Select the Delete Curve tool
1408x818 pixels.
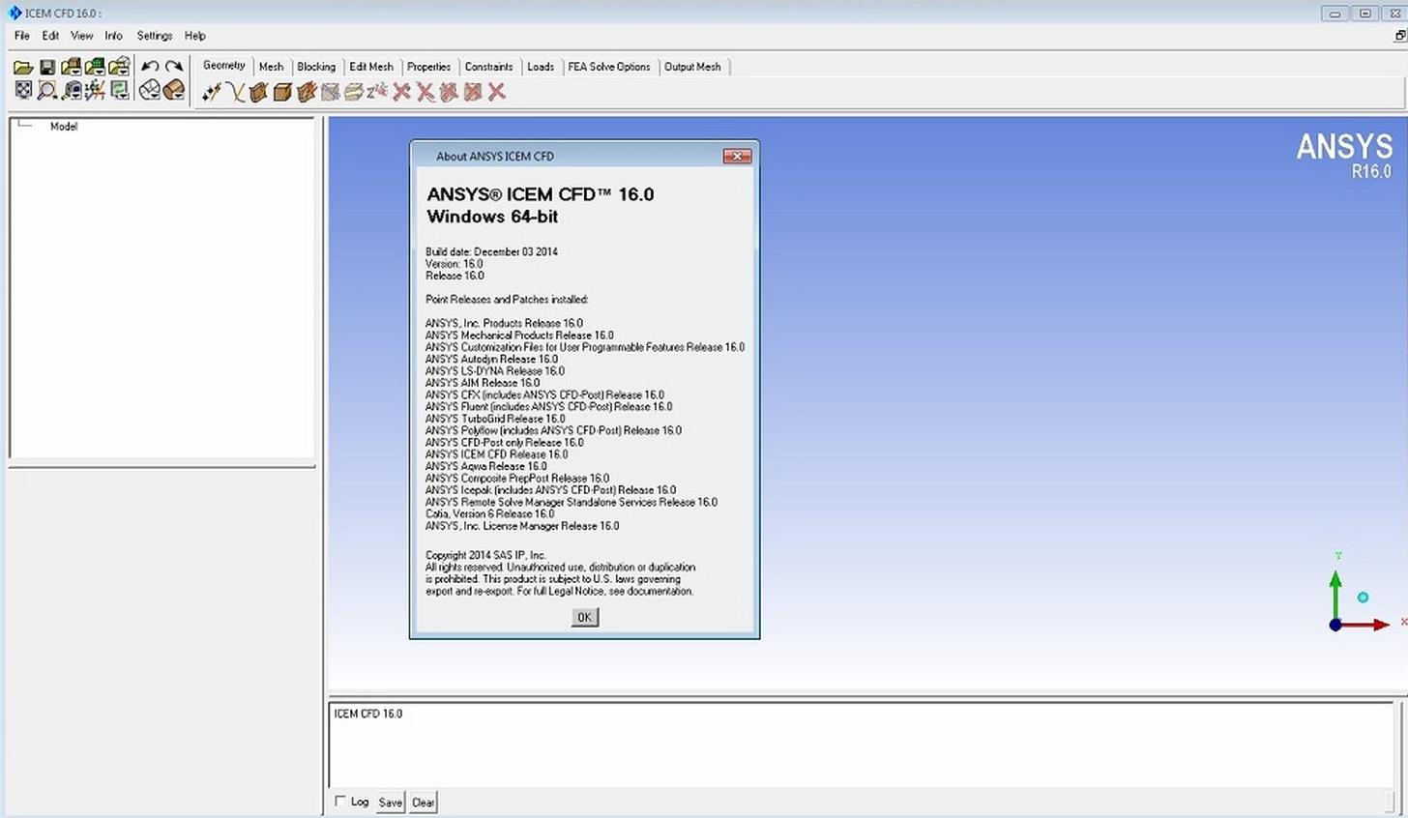425,92
